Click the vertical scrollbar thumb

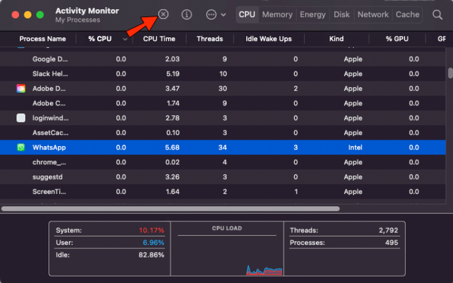450,73
